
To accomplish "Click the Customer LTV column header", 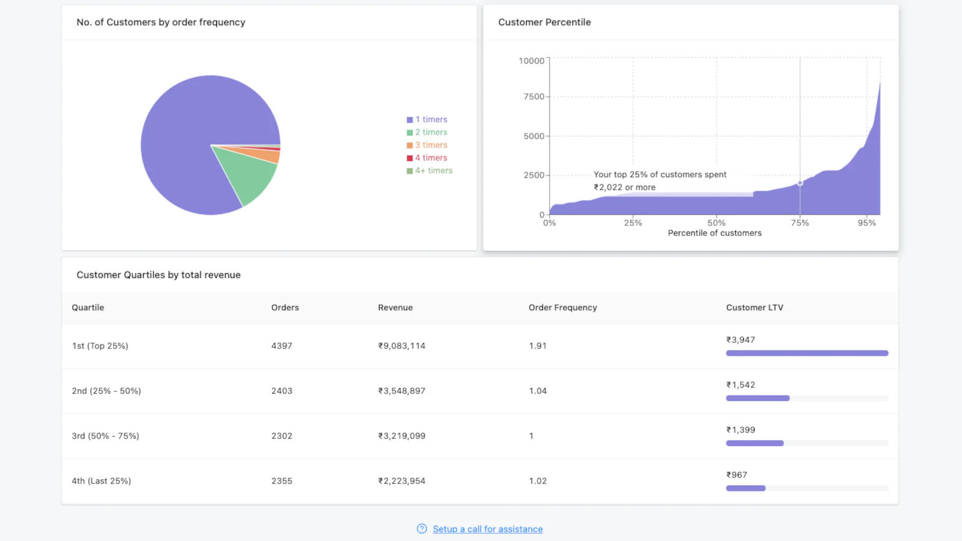I will [x=755, y=308].
